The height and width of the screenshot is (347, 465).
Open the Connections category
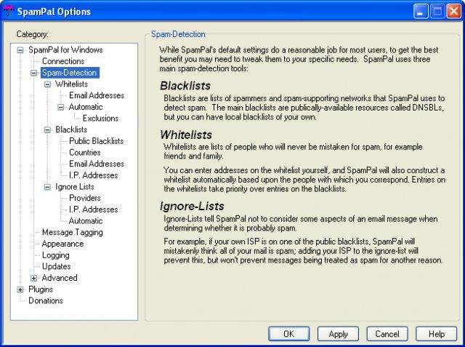(x=63, y=61)
